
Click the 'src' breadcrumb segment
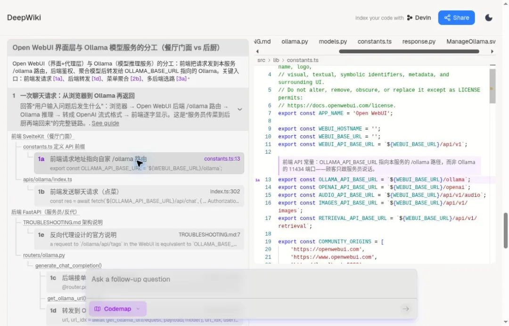(x=261, y=60)
